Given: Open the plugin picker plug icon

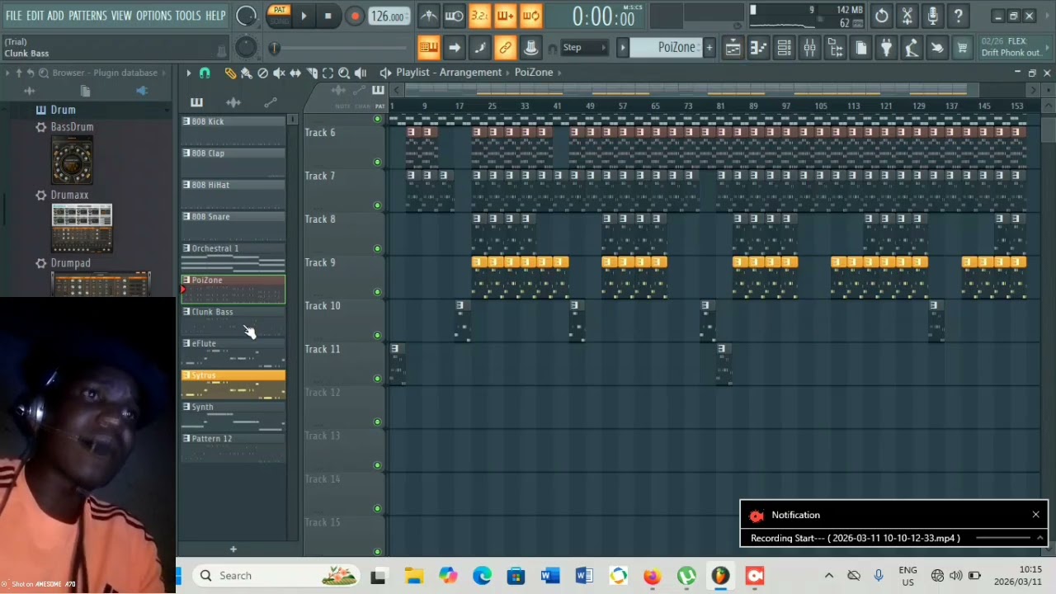Looking at the screenshot, I should [886, 49].
